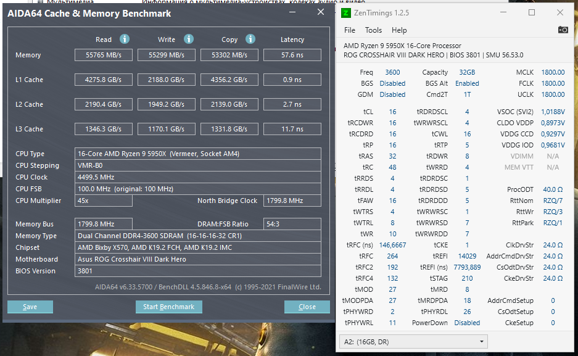The height and width of the screenshot is (356, 578).
Task: Click the L2 Cache latency 2.7 ns value
Action: [292, 104]
